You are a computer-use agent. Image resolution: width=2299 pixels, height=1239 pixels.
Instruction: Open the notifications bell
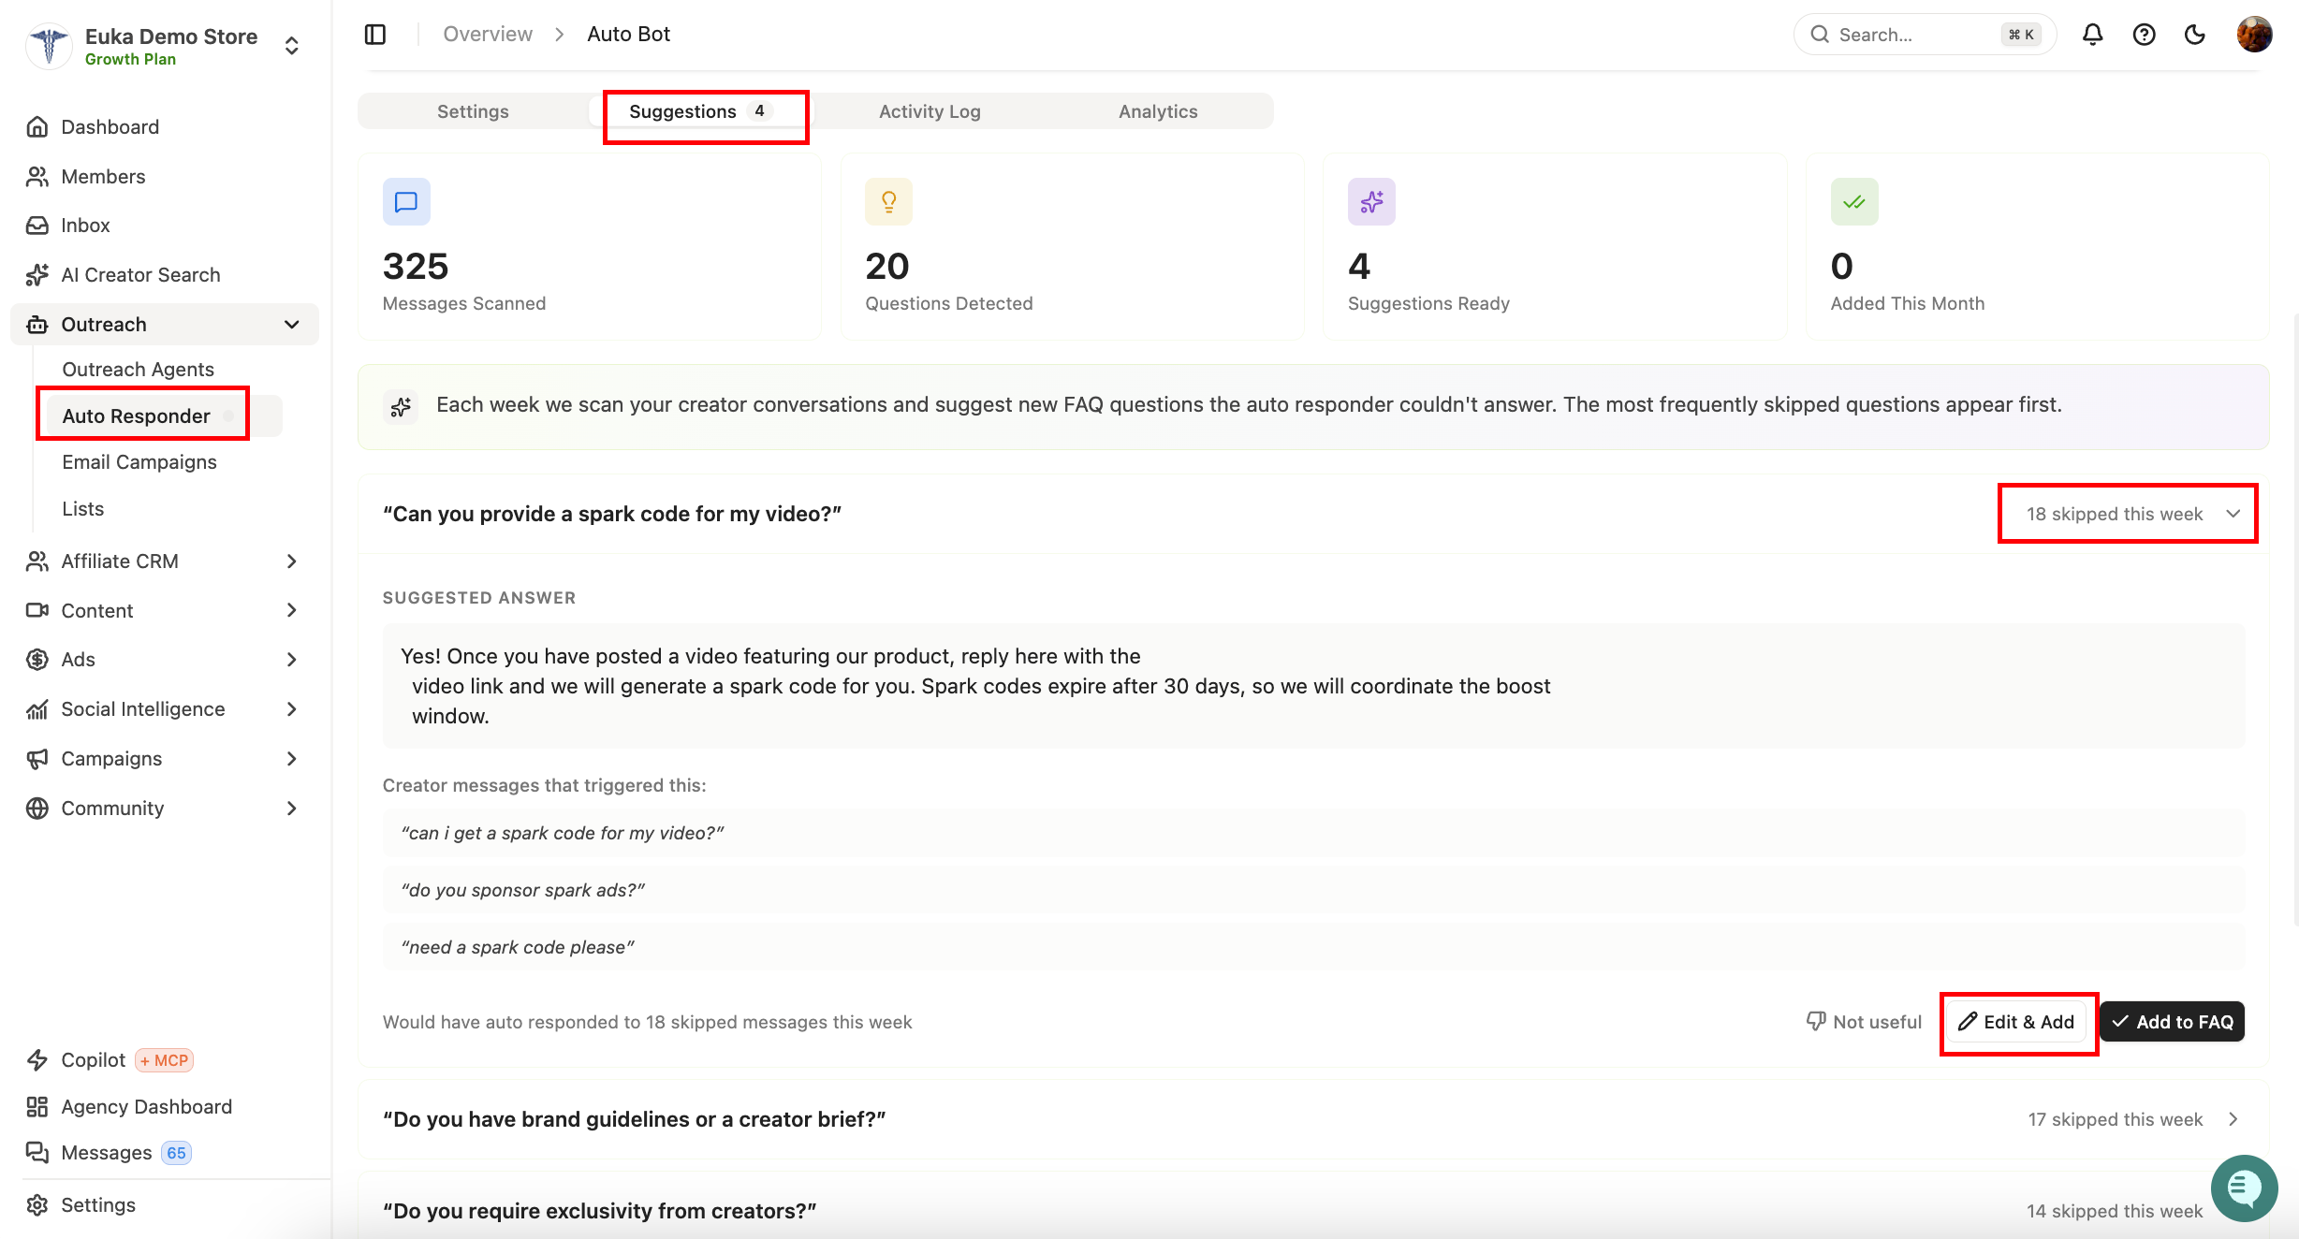click(2093, 35)
